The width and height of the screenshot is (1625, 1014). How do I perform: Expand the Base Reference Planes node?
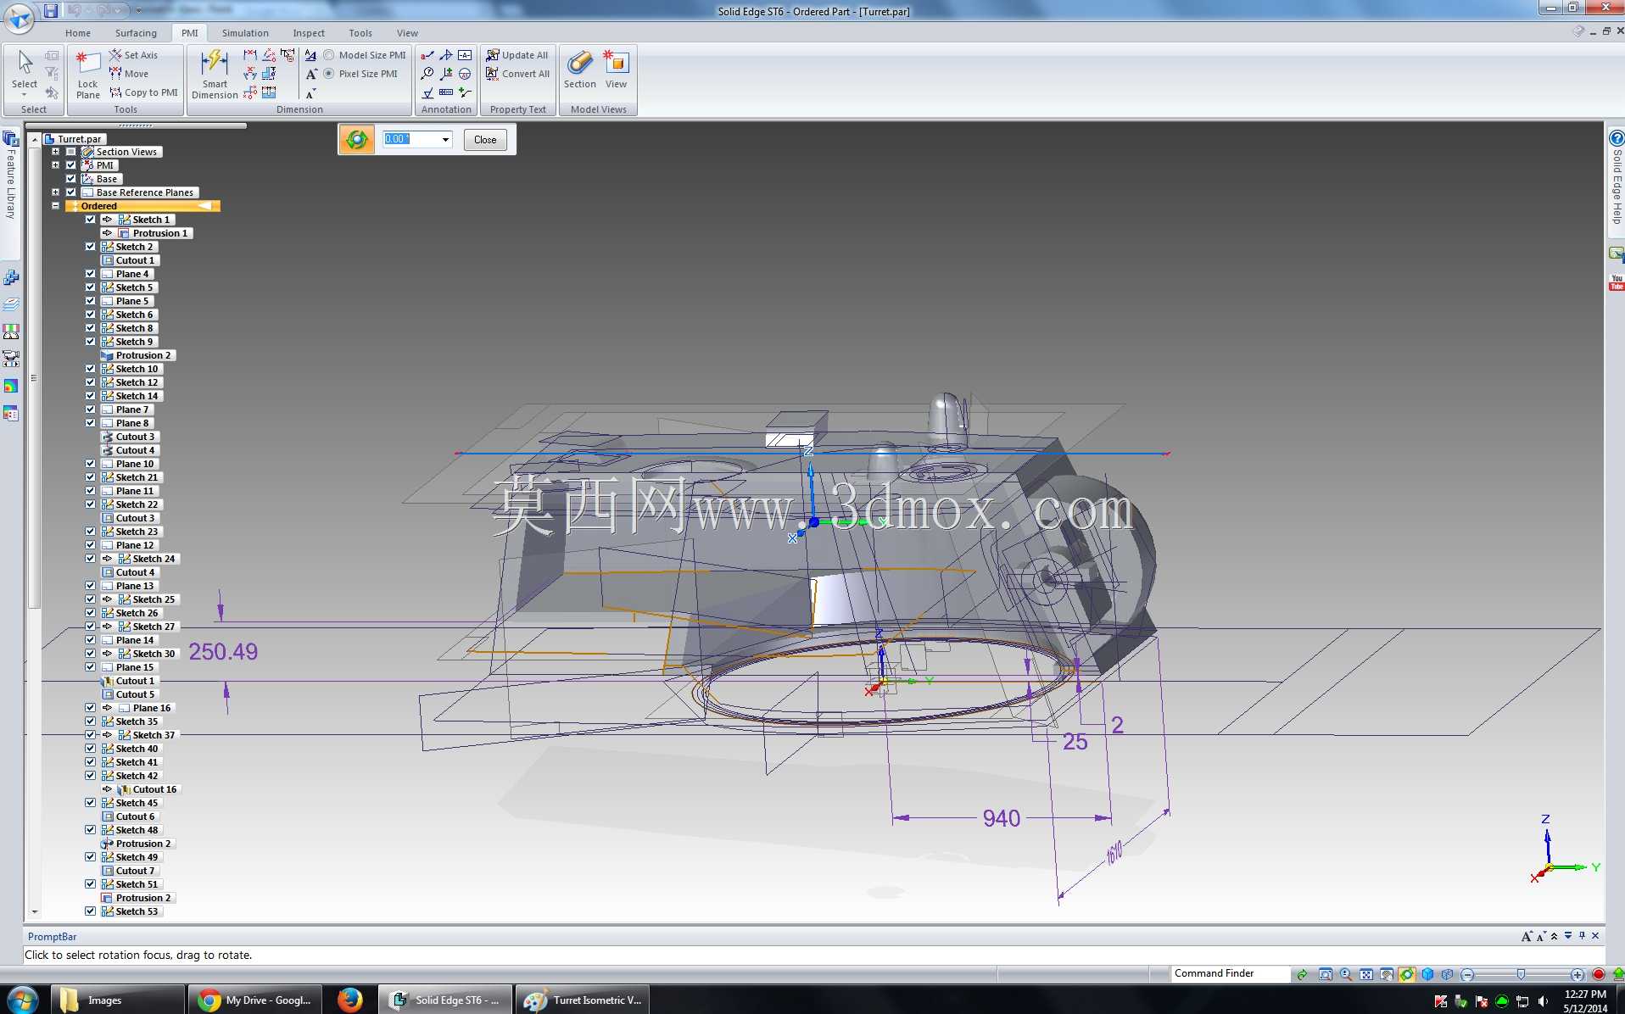[55, 192]
